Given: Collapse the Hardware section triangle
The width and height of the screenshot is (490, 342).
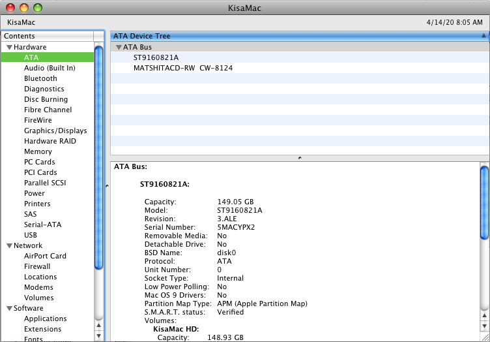Looking at the screenshot, I should 9,47.
